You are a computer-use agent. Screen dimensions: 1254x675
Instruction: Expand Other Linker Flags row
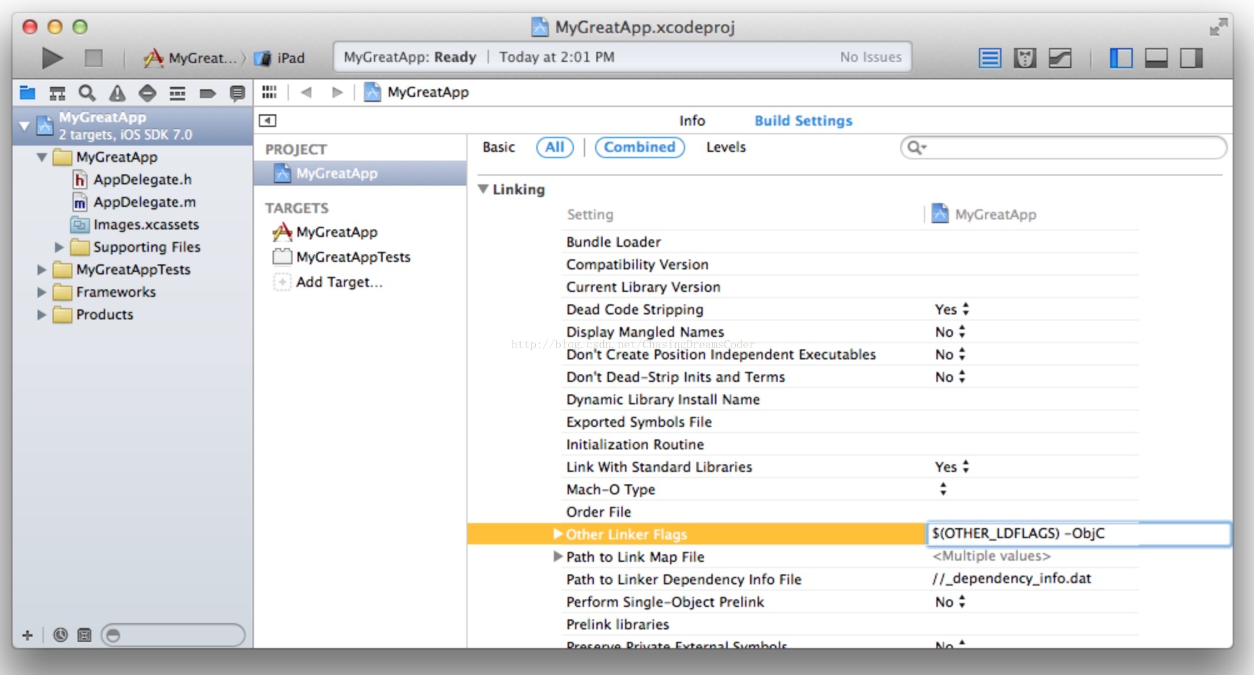(x=558, y=534)
